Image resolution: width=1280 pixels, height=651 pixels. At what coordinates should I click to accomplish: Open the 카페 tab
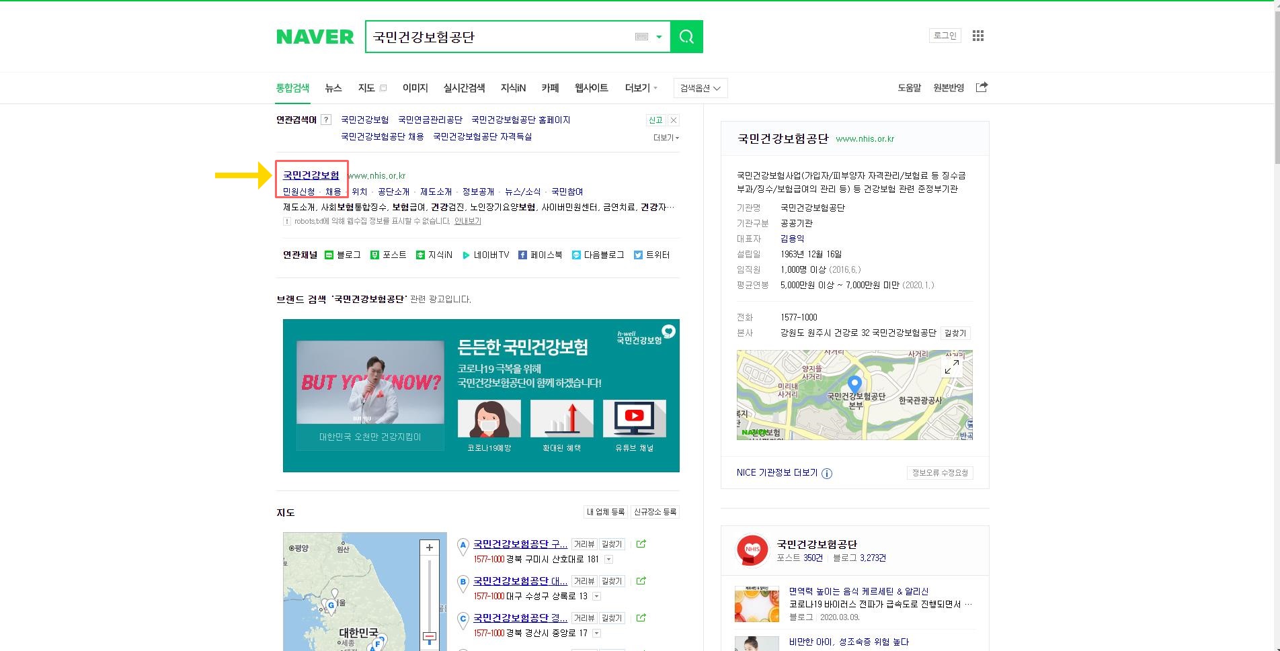tap(550, 88)
